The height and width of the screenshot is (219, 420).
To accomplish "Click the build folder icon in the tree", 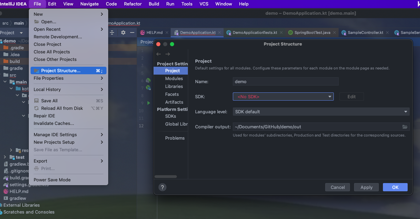I will [x=5, y=61].
